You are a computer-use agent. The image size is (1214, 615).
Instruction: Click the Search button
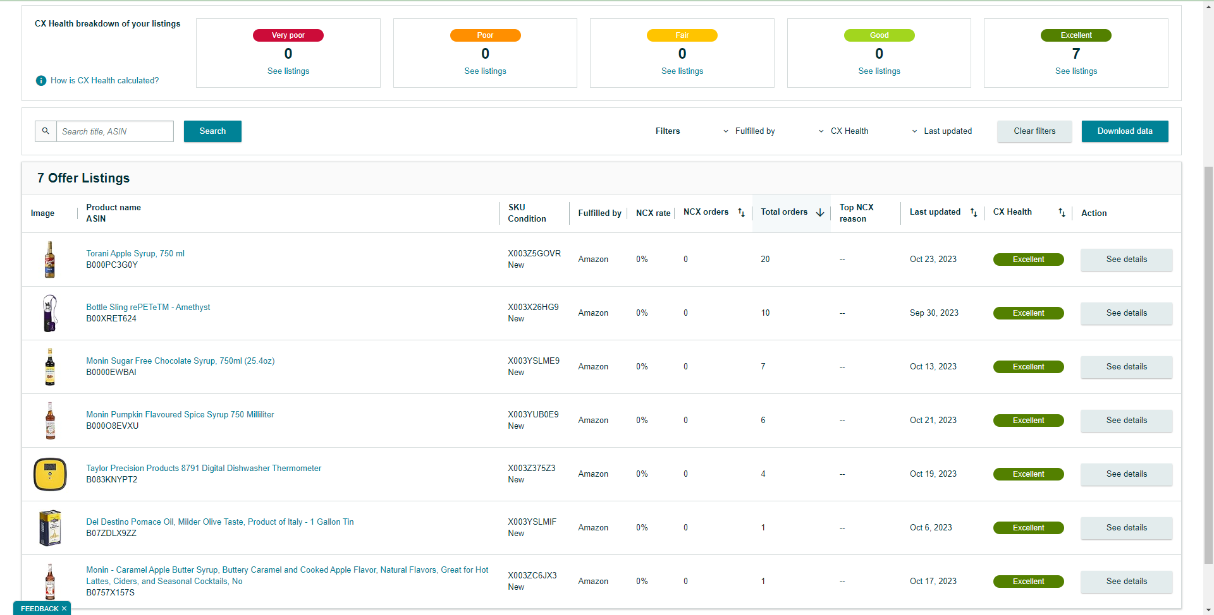[x=212, y=131]
